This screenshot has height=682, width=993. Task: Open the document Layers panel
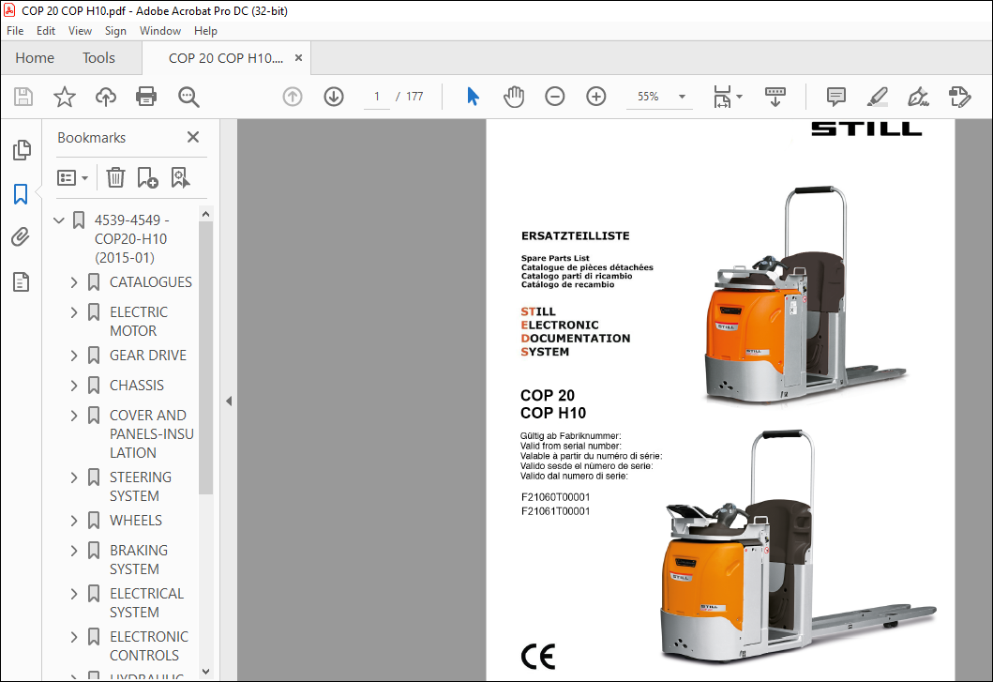tap(21, 281)
